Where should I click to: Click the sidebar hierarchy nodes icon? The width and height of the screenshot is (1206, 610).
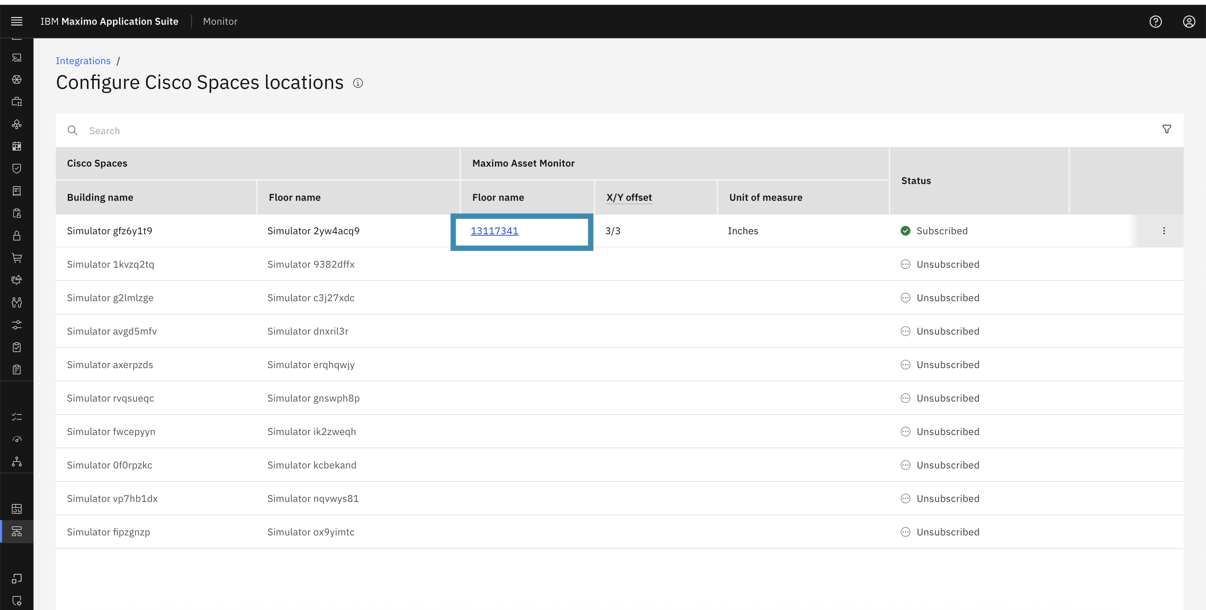point(17,462)
